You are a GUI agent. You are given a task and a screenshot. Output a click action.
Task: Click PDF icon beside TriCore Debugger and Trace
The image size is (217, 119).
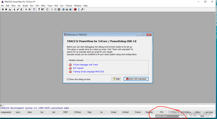coord(70,64)
